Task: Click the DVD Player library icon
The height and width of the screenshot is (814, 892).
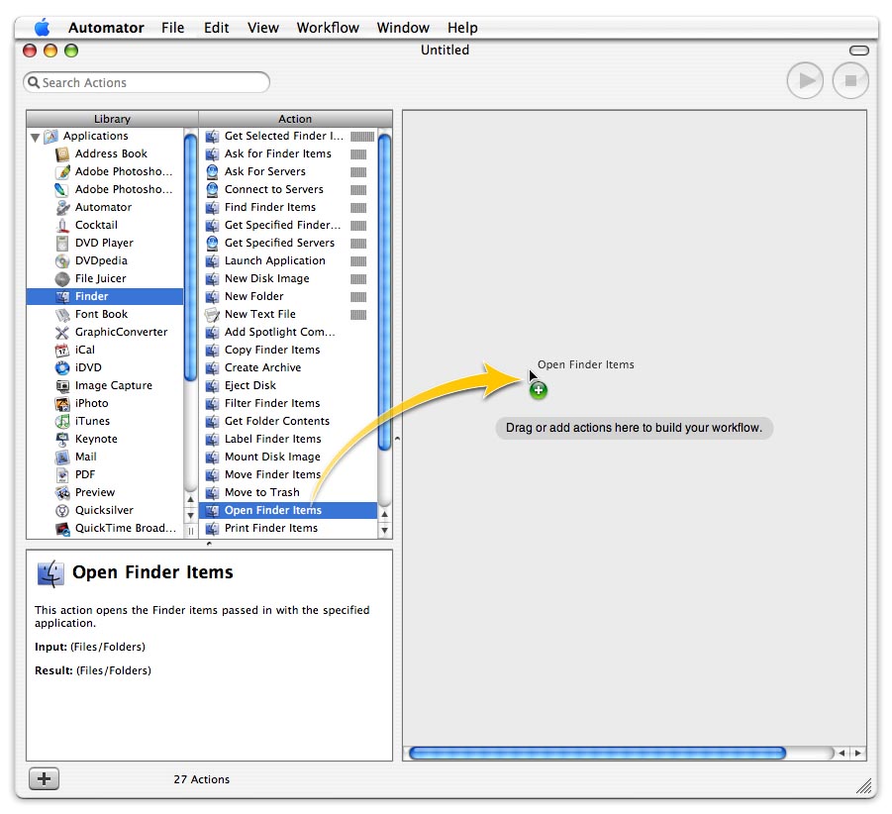Action: [x=62, y=243]
